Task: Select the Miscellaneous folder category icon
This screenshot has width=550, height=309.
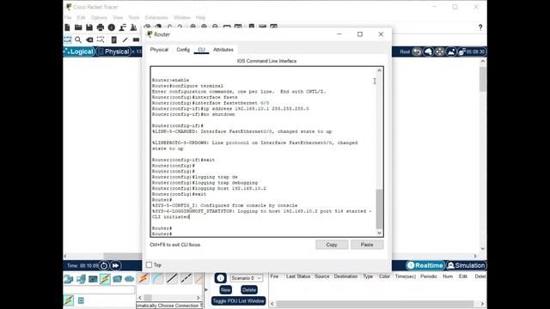Action: tap(117, 279)
